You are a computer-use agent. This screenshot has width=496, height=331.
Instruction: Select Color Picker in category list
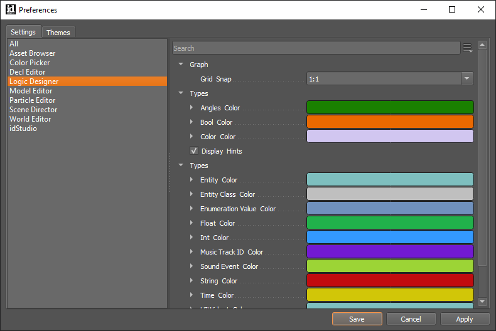[x=87, y=63]
